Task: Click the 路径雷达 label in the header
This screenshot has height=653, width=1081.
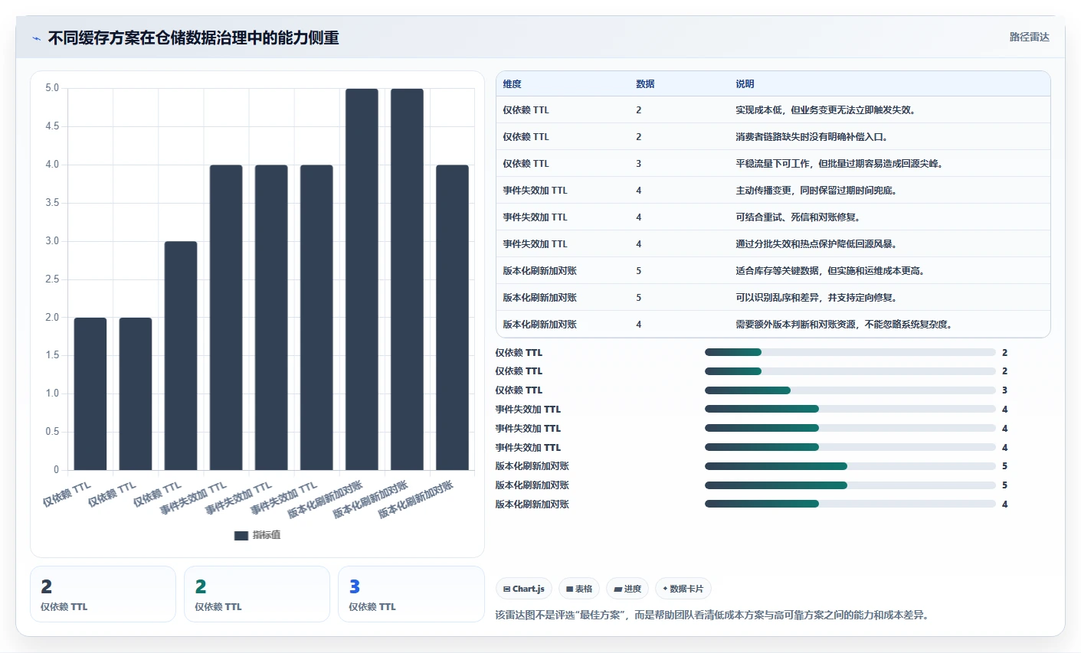Action: 1029,37
